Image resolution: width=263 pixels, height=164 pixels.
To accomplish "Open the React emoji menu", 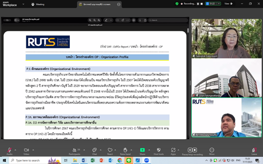I will pyautogui.click(x=110, y=151).
